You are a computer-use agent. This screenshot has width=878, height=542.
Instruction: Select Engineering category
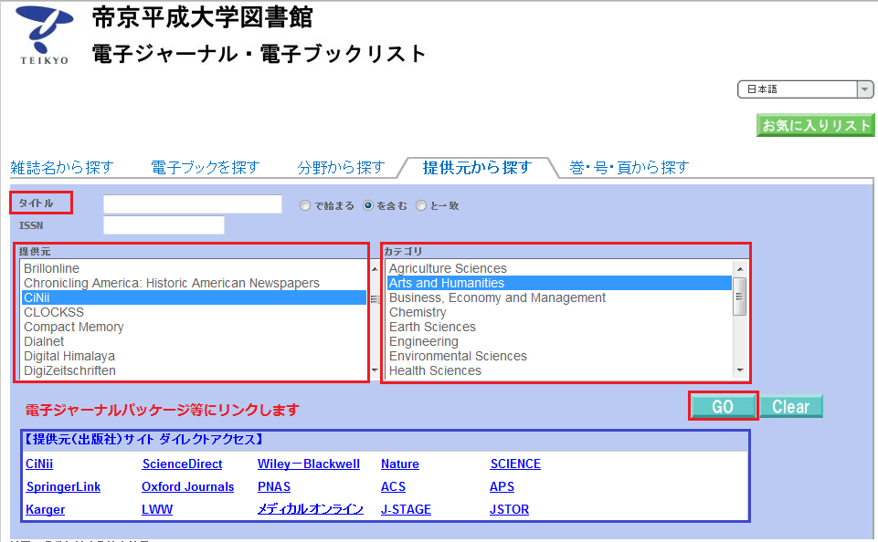559,341
